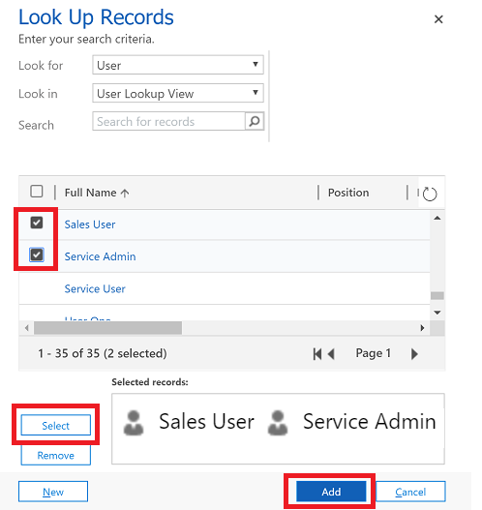Uncheck the Service Admin checkbox
The height and width of the screenshot is (510, 482).
(37, 255)
